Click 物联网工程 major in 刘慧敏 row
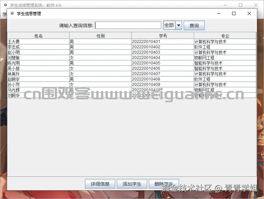 tap(204, 58)
